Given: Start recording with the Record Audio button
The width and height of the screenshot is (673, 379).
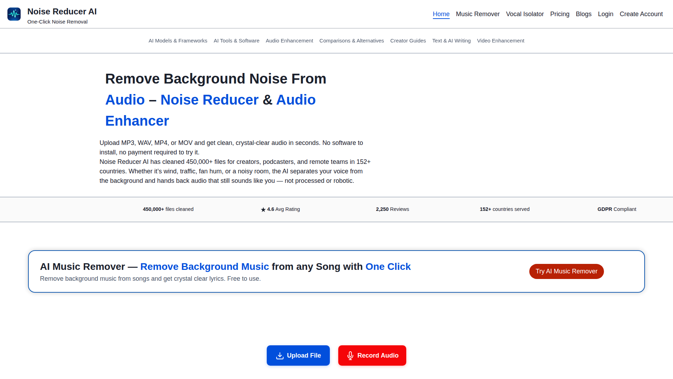Looking at the screenshot, I should (372, 355).
